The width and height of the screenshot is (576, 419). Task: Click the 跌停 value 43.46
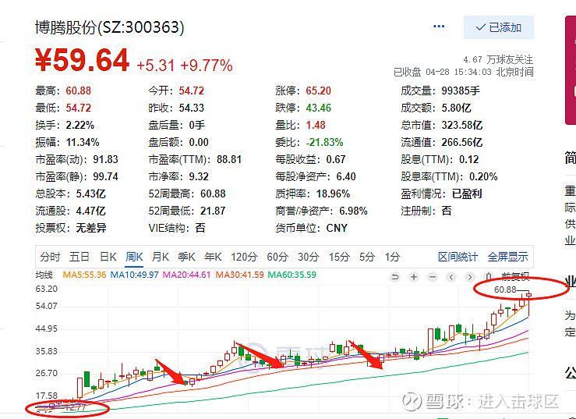[x=319, y=108]
